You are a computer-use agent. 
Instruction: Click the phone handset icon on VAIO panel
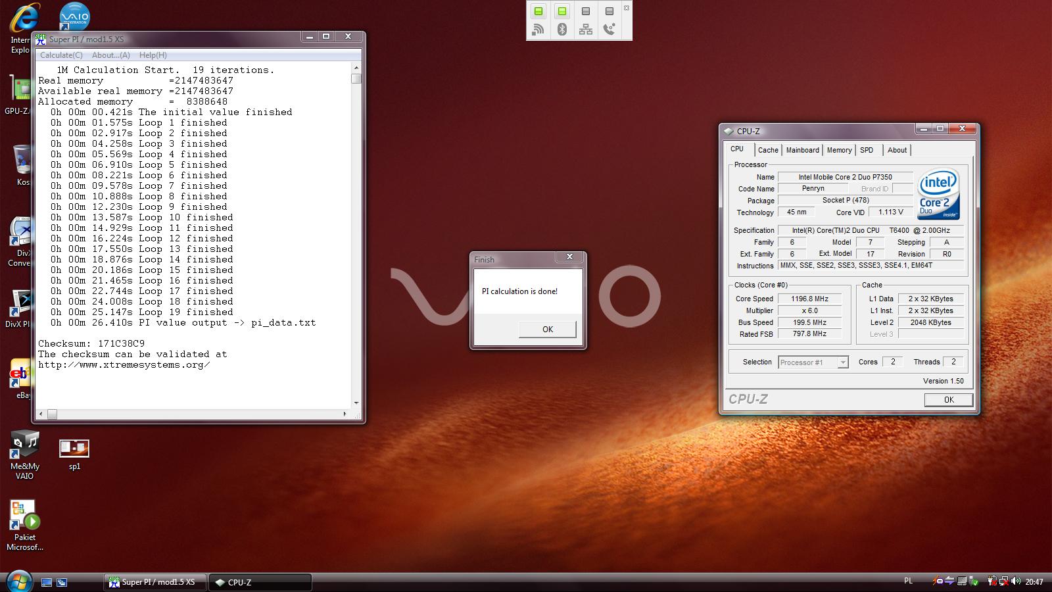610,29
